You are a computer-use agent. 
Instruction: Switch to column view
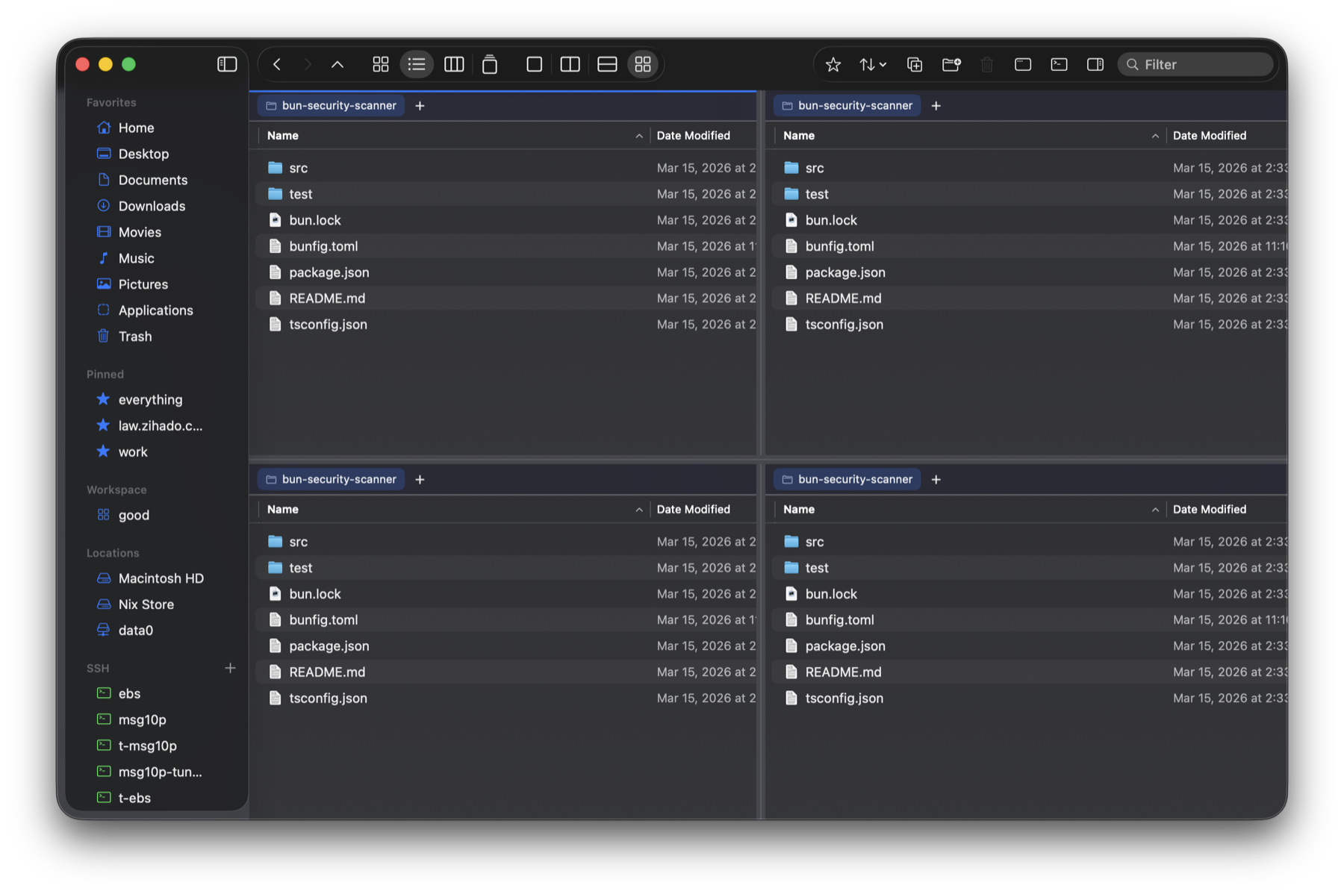454,64
